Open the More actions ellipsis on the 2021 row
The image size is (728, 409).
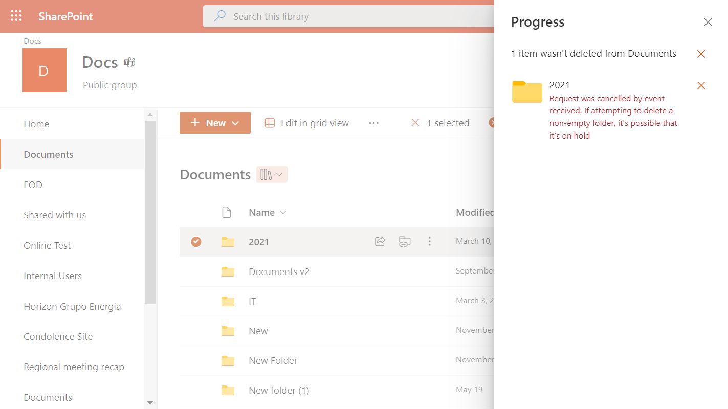click(x=430, y=241)
